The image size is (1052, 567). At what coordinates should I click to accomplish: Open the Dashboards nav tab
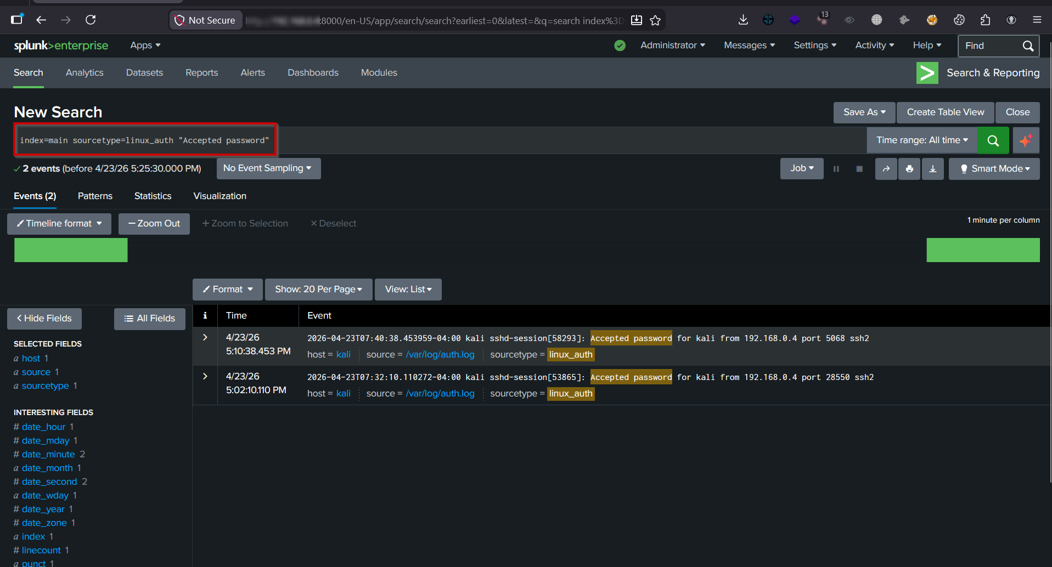313,73
